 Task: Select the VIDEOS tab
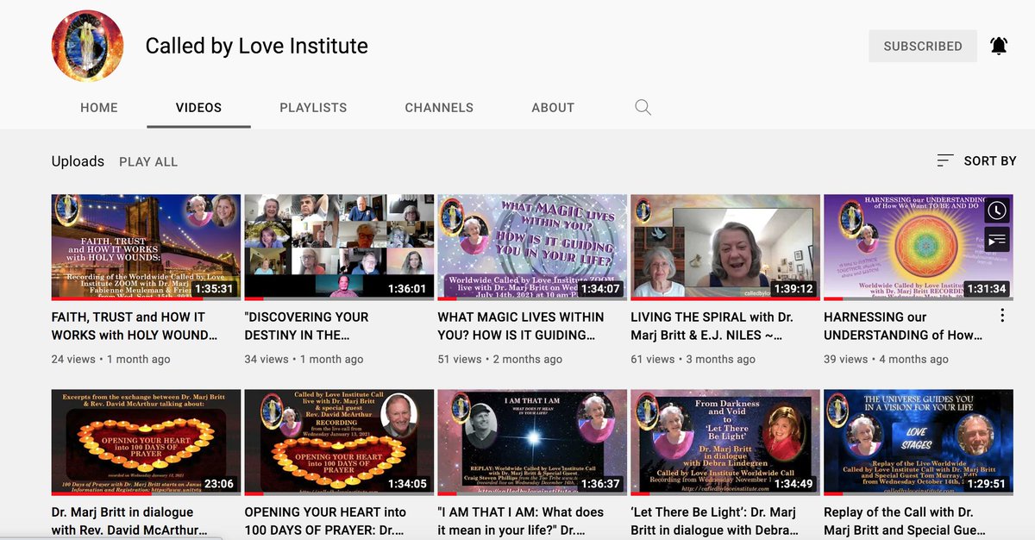(x=198, y=108)
